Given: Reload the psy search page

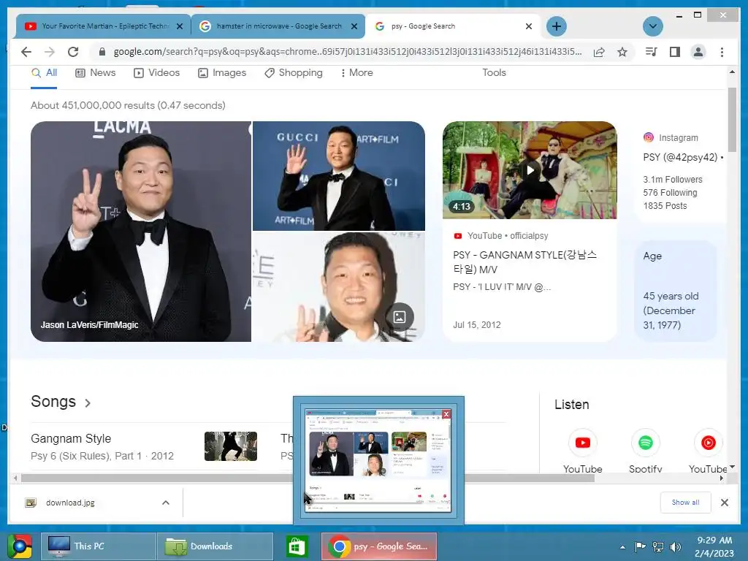Looking at the screenshot, I should pos(73,52).
